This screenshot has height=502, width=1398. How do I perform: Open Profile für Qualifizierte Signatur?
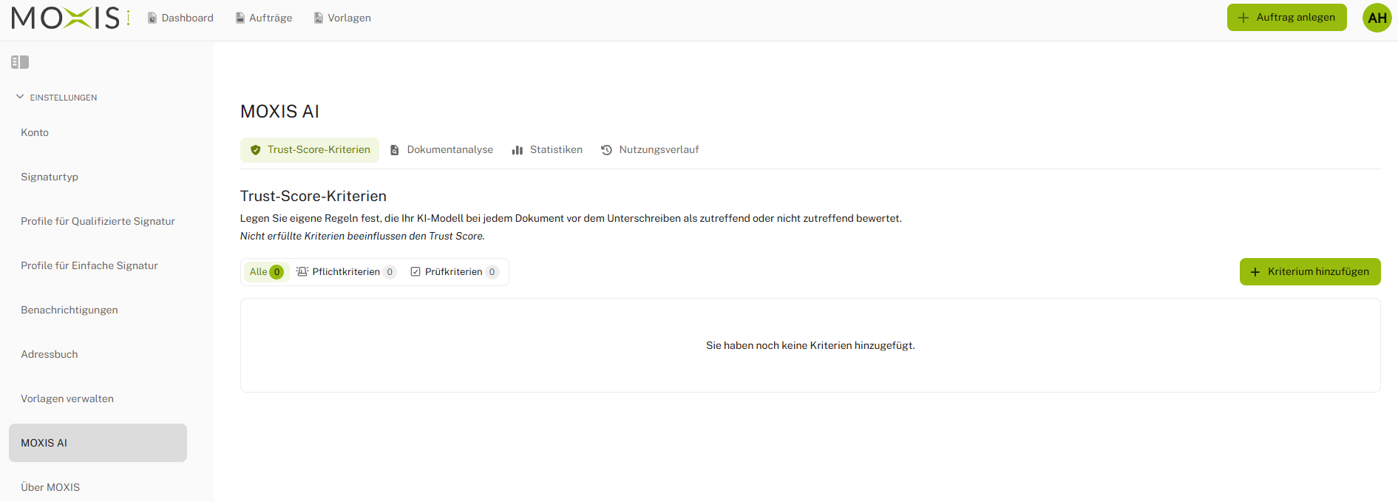(x=98, y=221)
